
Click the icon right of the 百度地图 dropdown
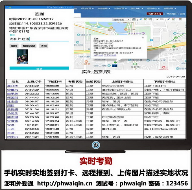tap(134, 19)
